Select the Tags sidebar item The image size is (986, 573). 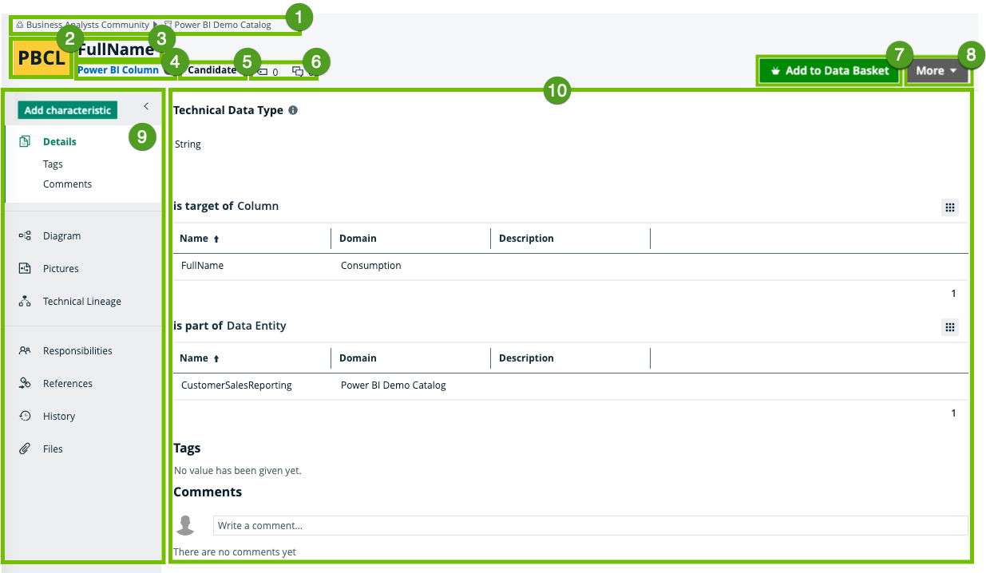tap(53, 164)
